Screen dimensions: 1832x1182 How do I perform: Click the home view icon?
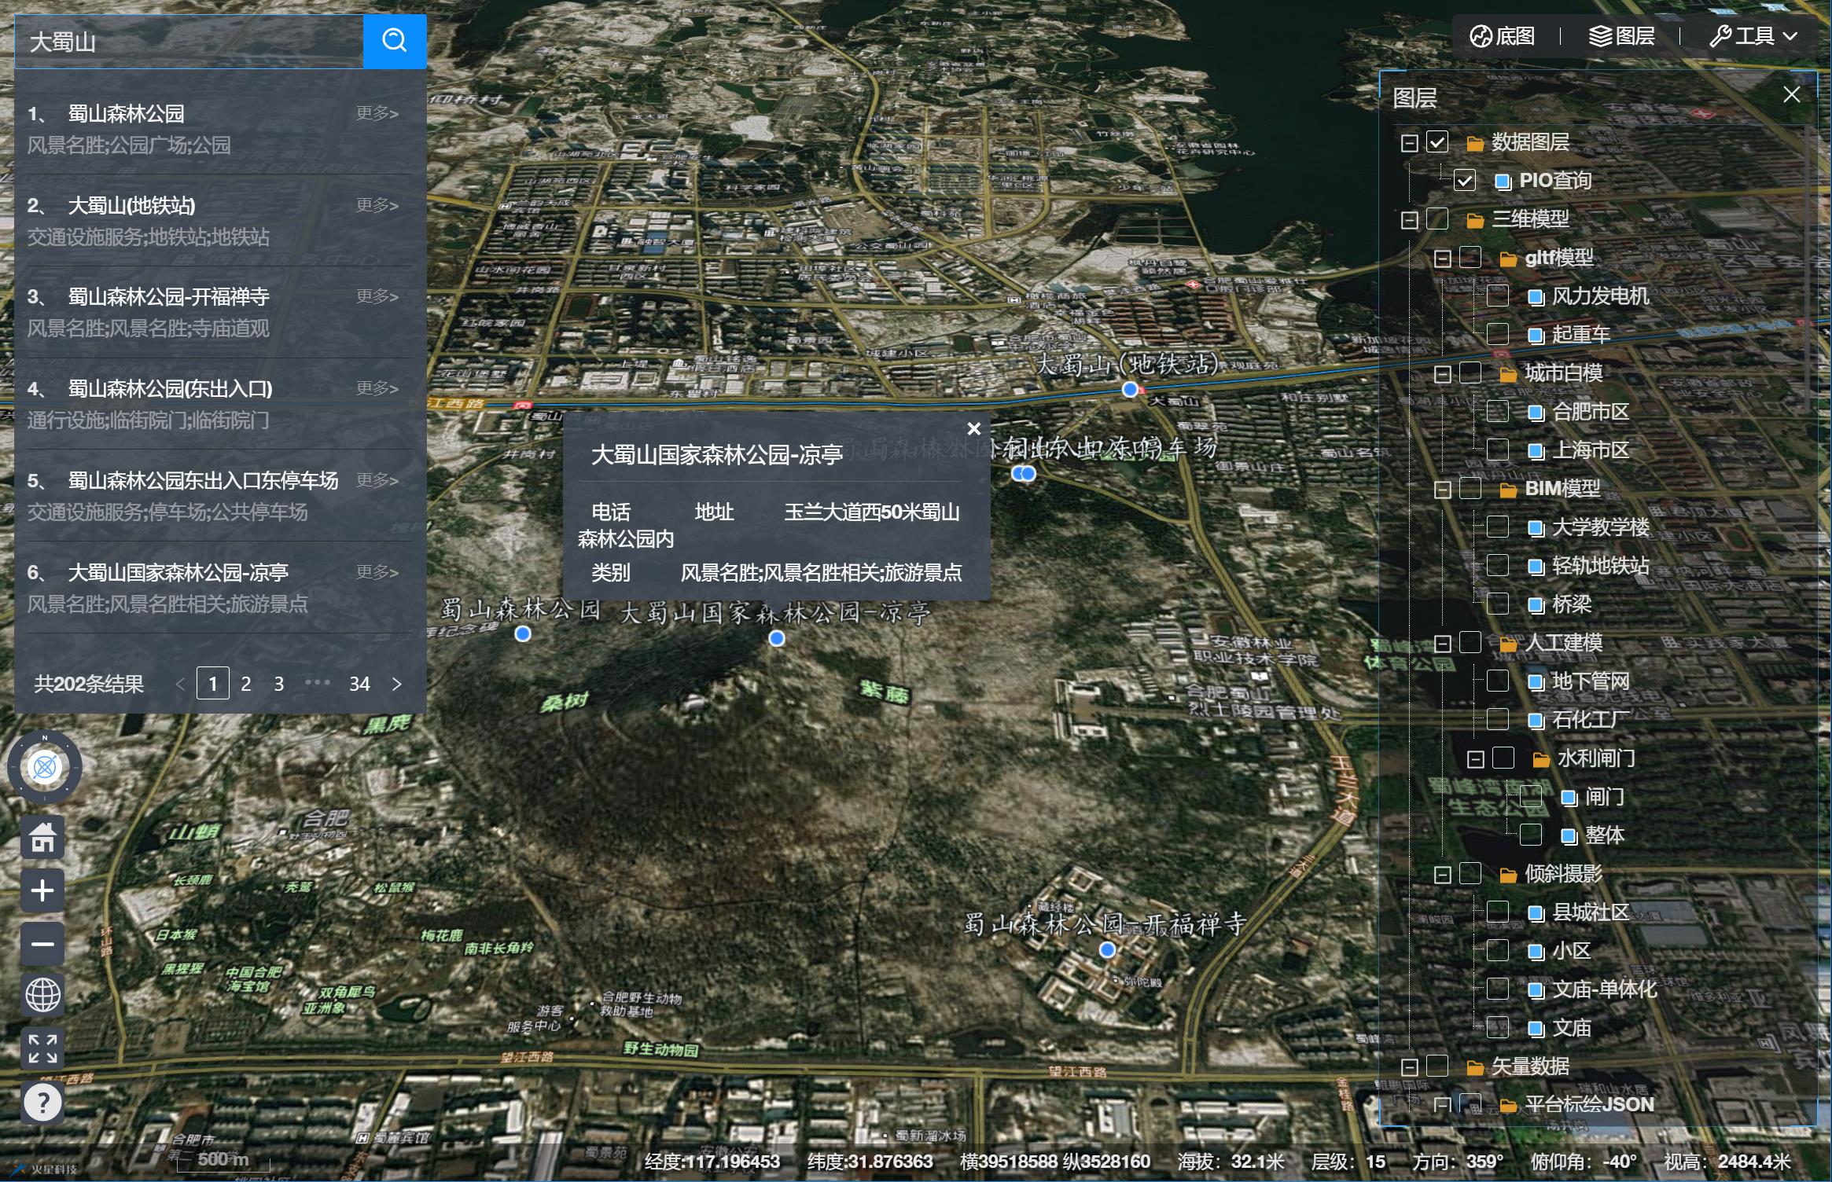tap(42, 838)
